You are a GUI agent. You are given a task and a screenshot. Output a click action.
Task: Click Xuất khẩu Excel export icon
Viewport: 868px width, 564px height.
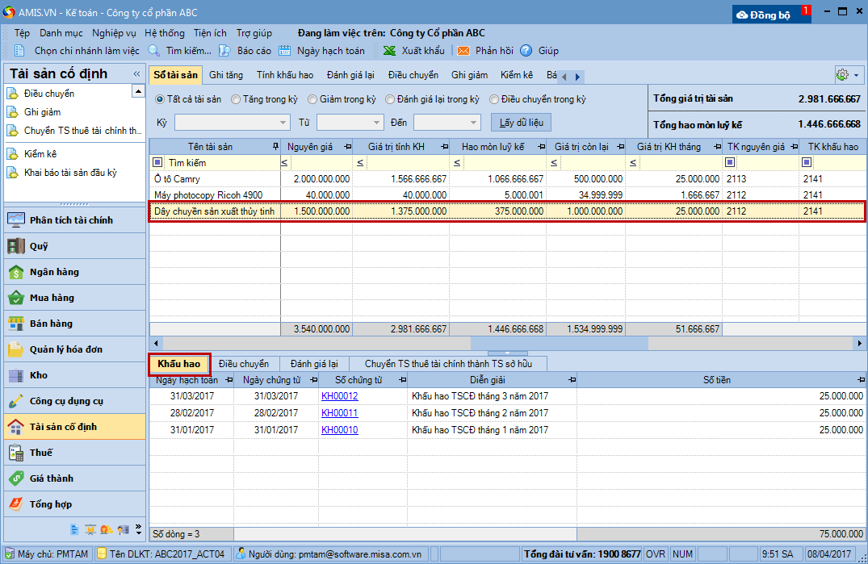pyautogui.click(x=389, y=50)
